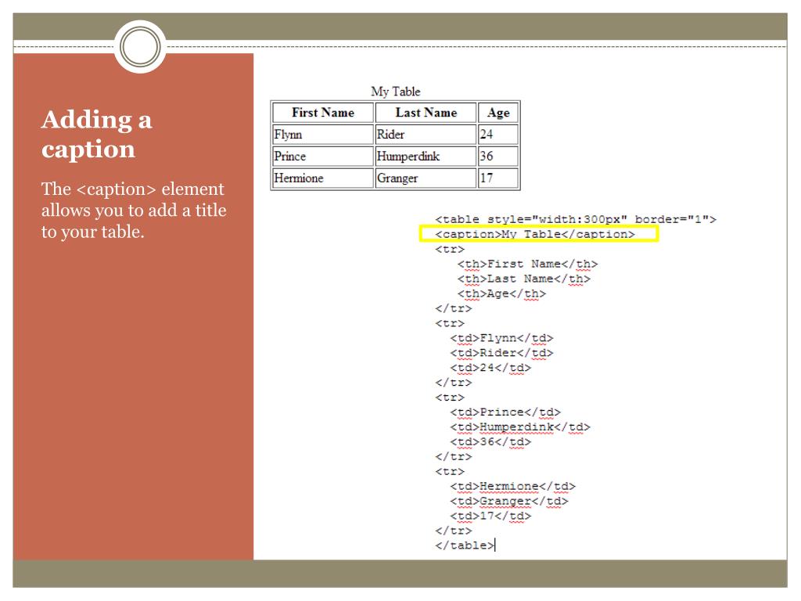
Task: Click the 'Hermione' table cell
Action: pyautogui.click(x=323, y=178)
